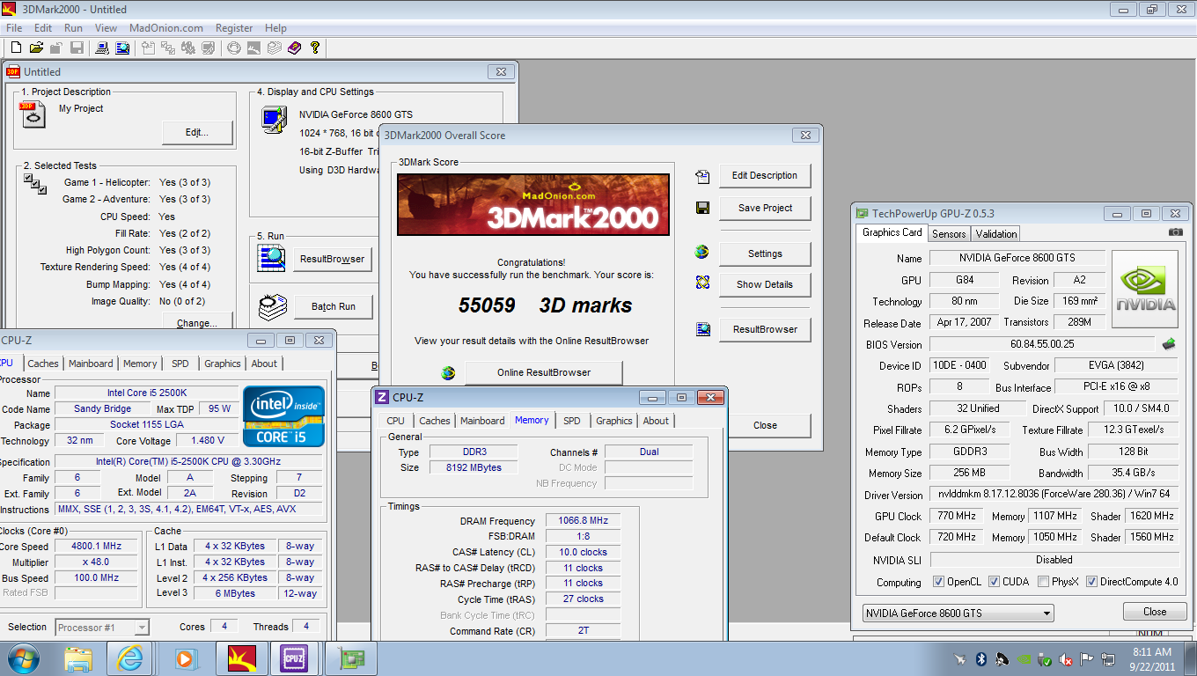Click the document icon beside Edit Description
1197x676 pixels.
point(702,177)
